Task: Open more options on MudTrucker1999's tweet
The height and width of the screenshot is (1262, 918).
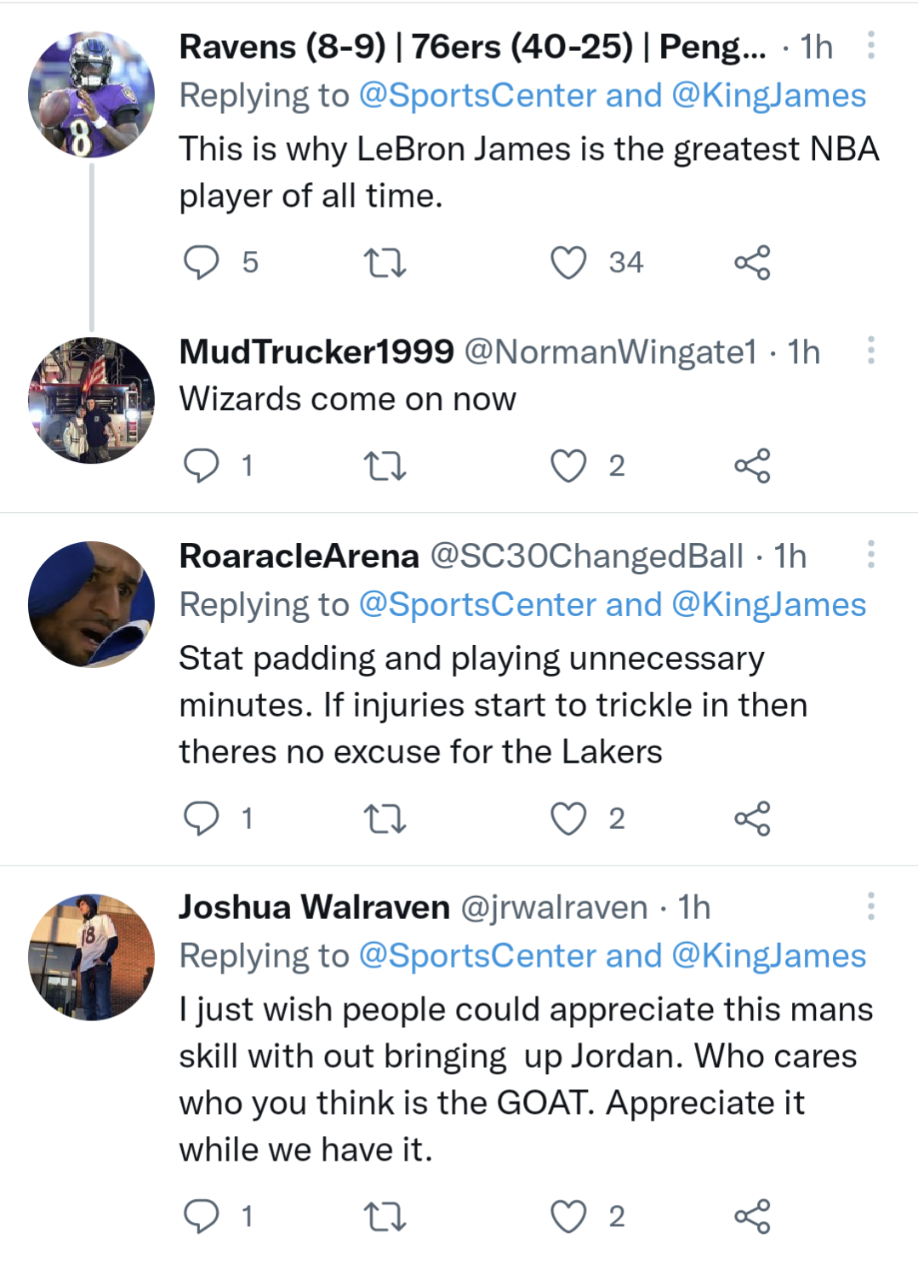Action: (870, 351)
